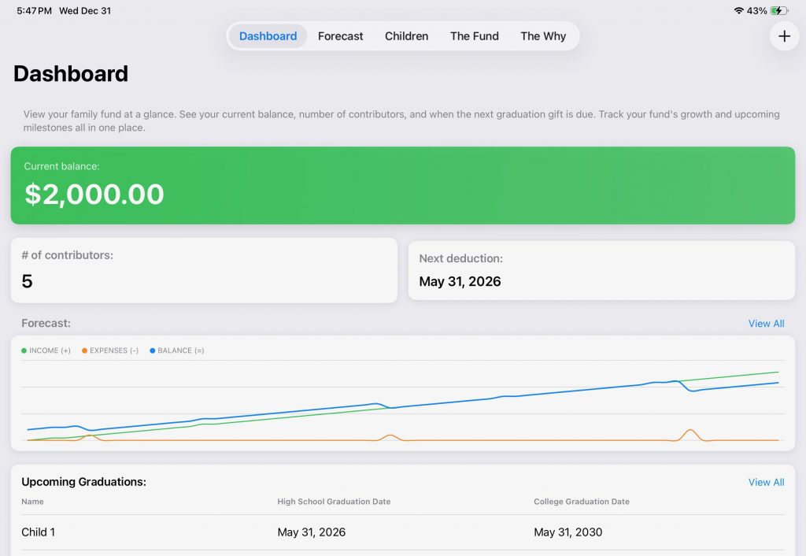View All forecast data link
Image resolution: width=806 pixels, height=556 pixels.
pos(766,324)
